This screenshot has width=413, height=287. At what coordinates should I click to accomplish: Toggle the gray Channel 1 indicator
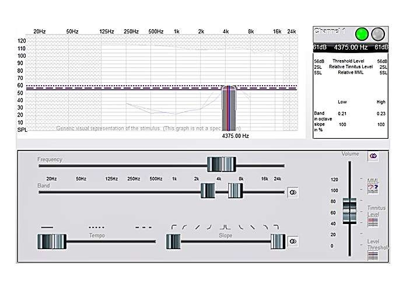tap(378, 34)
